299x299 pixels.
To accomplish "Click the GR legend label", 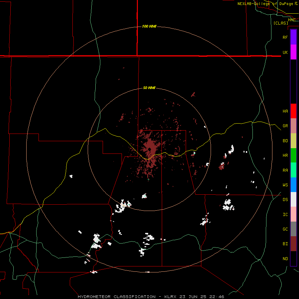I will [285, 126].
